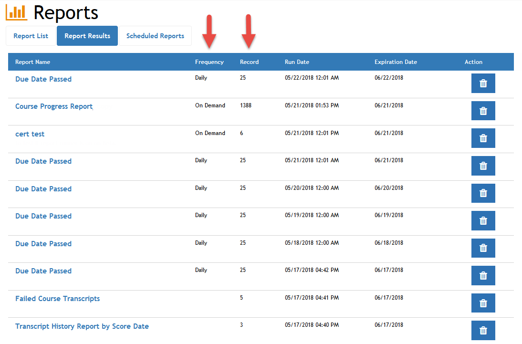
Task: Click the Frequency column header
Action: [x=209, y=62]
